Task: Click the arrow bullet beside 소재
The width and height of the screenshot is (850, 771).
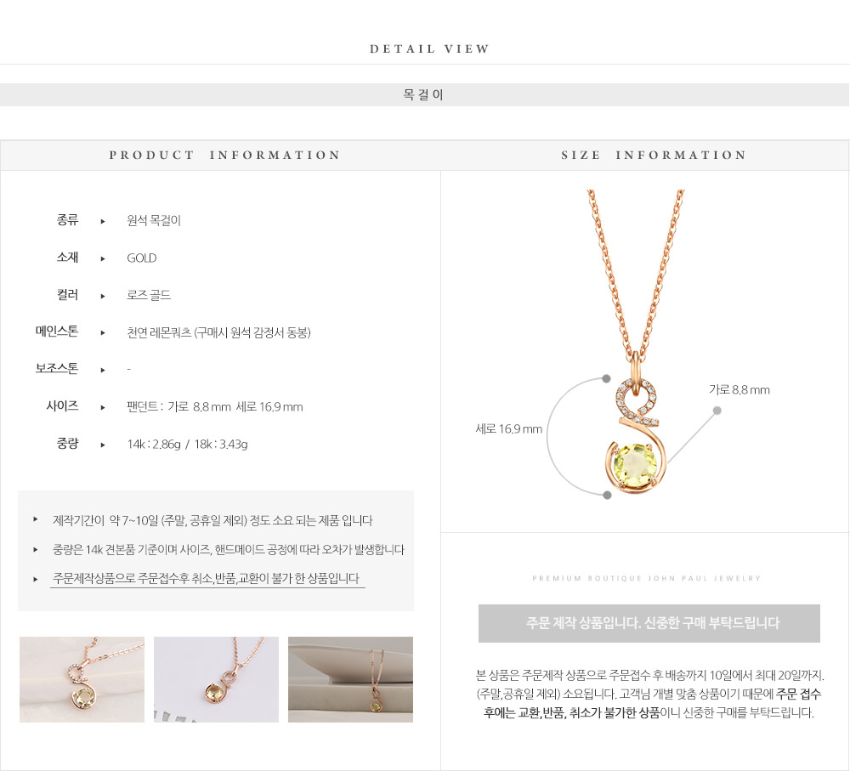Action: click(103, 258)
